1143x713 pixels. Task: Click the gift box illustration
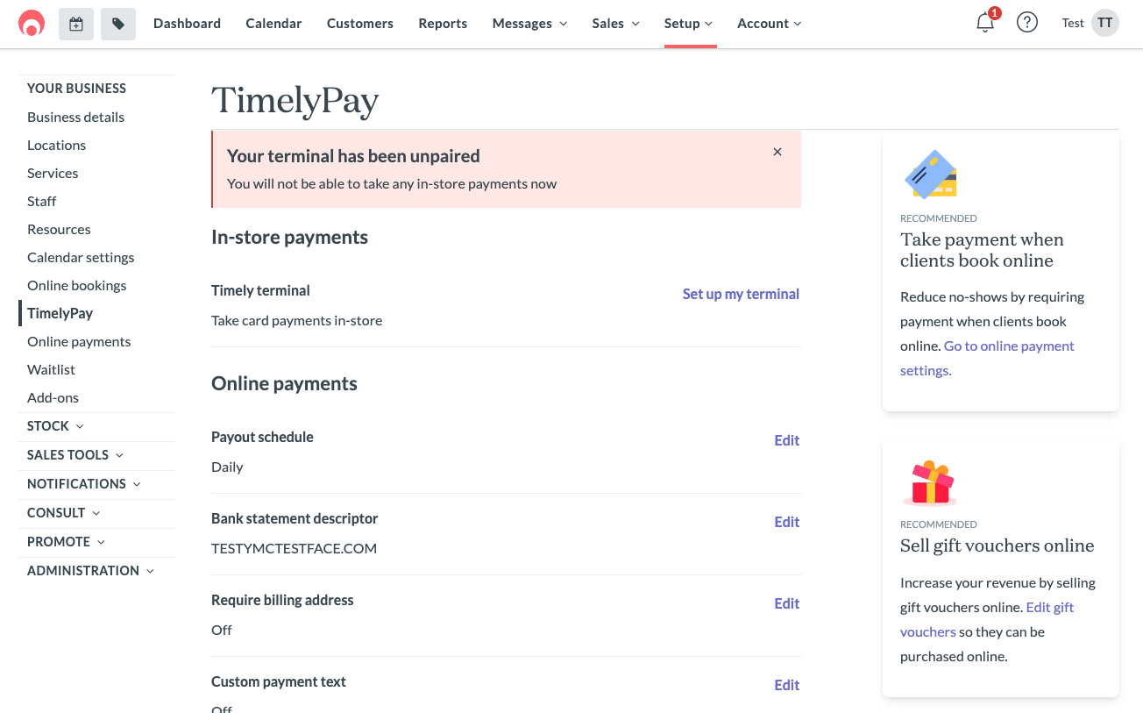tap(929, 482)
